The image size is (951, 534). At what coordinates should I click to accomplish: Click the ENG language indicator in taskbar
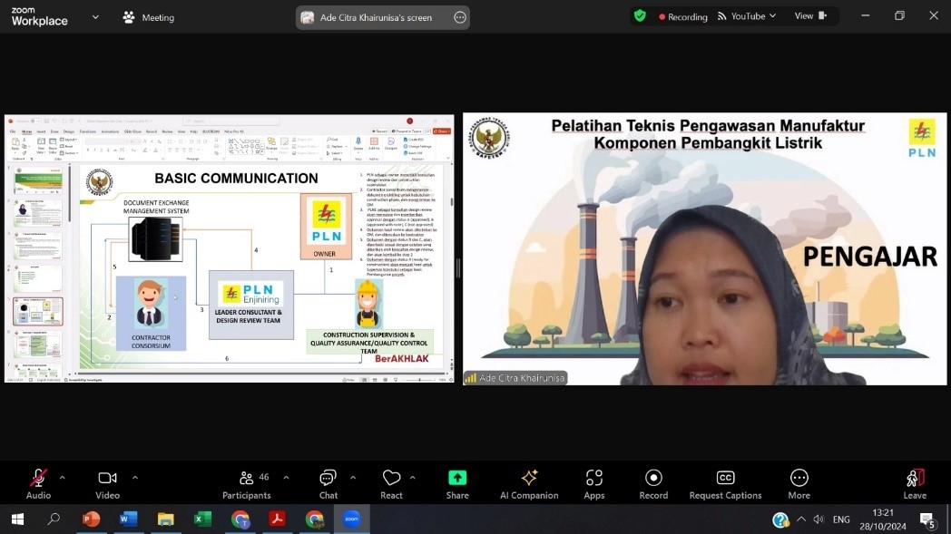click(841, 519)
